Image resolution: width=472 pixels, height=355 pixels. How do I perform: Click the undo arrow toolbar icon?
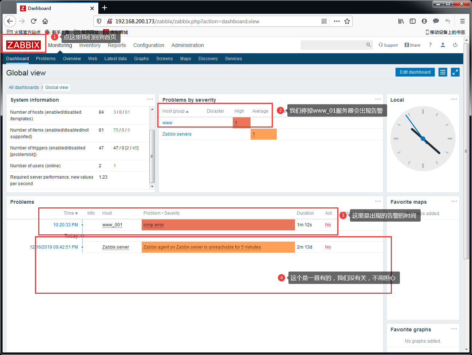tap(448, 21)
